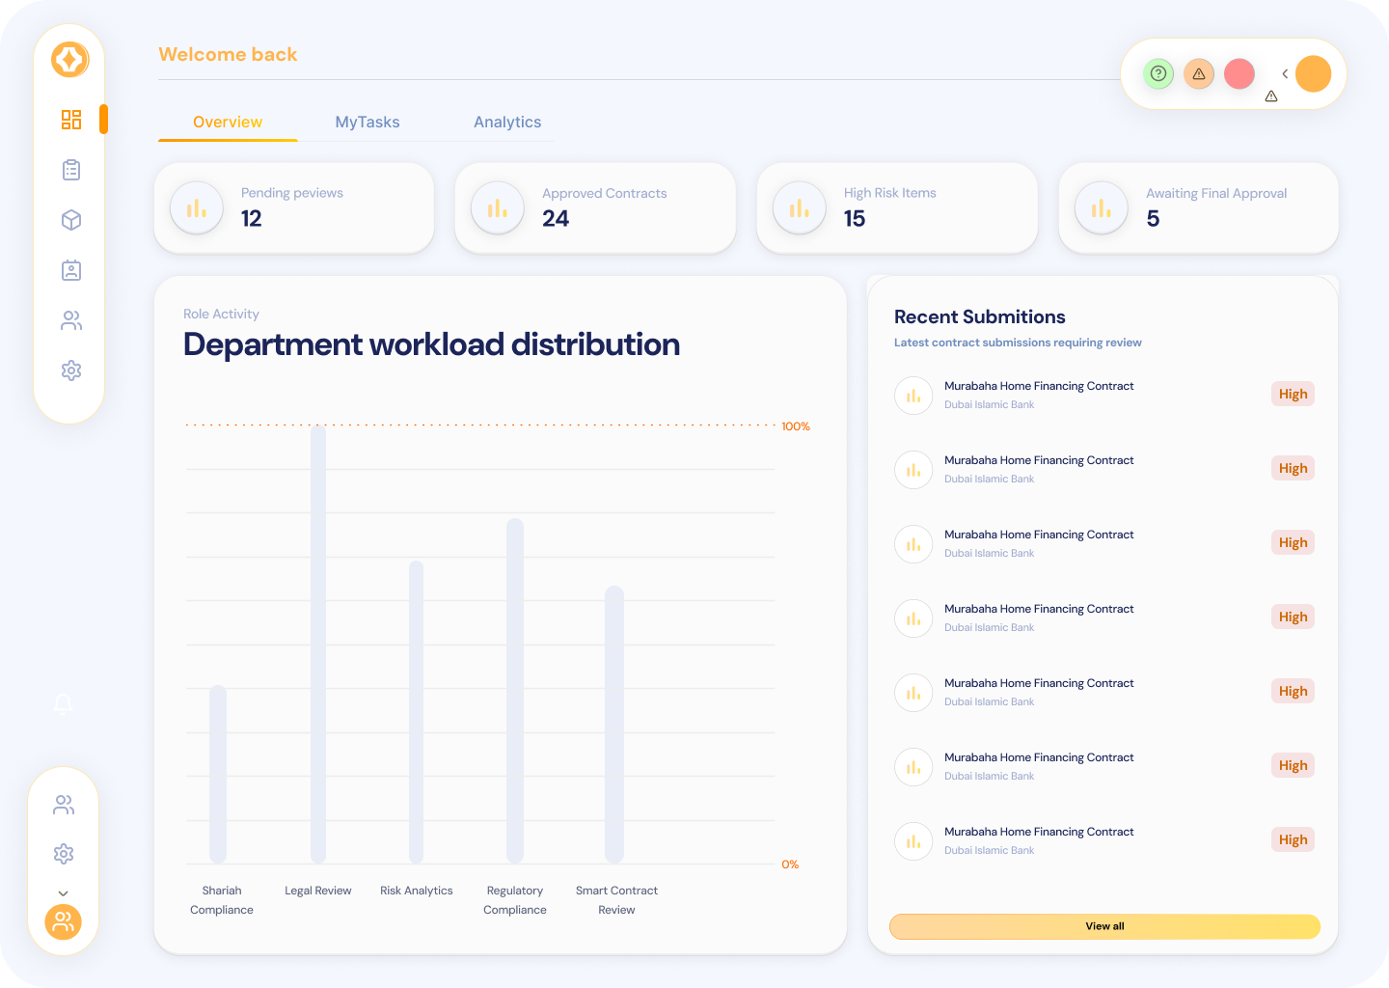The width and height of the screenshot is (1389, 988).
Task: Open the settings gear in bottom panel
Action: (64, 854)
